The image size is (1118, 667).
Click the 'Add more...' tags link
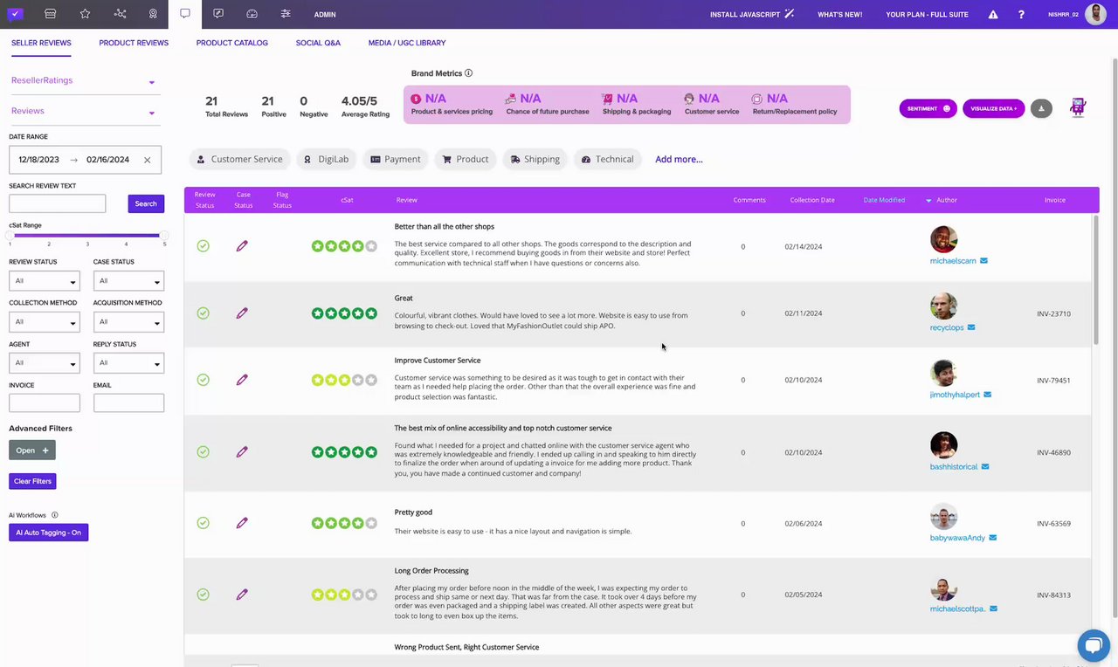pyautogui.click(x=679, y=159)
